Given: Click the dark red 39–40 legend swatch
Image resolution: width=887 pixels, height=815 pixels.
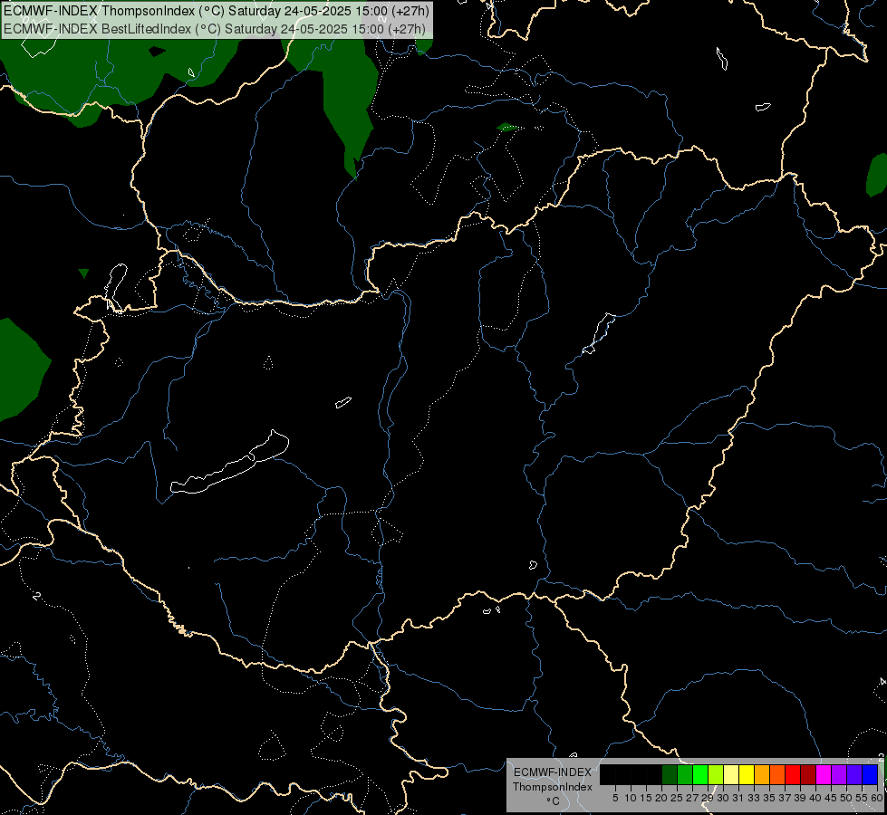Looking at the screenshot, I should pyautogui.click(x=808, y=774).
